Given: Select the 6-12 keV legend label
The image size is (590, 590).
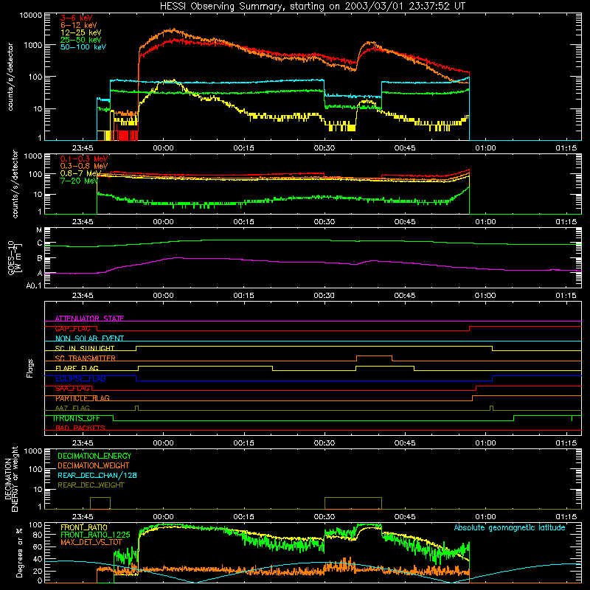Looking at the screenshot, I should click(78, 25).
